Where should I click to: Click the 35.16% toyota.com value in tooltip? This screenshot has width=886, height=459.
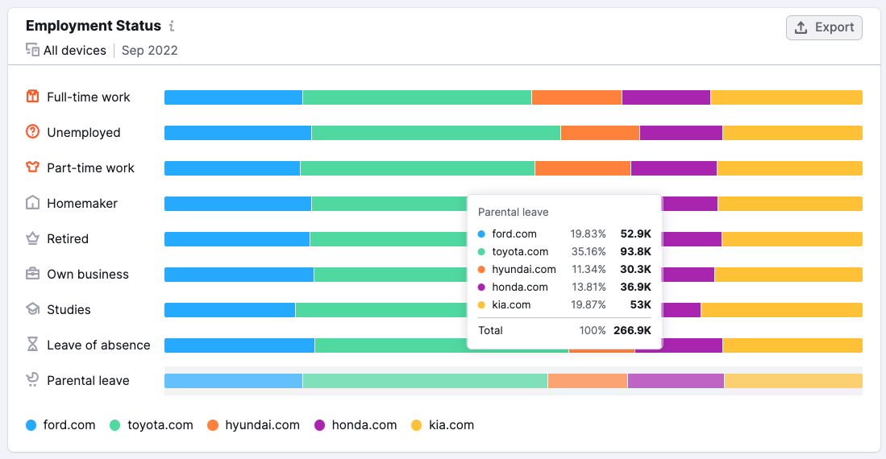pos(589,252)
